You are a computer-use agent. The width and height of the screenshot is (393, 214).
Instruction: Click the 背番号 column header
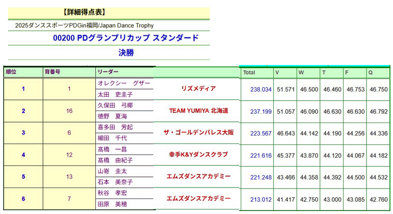pyautogui.click(x=52, y=72)
